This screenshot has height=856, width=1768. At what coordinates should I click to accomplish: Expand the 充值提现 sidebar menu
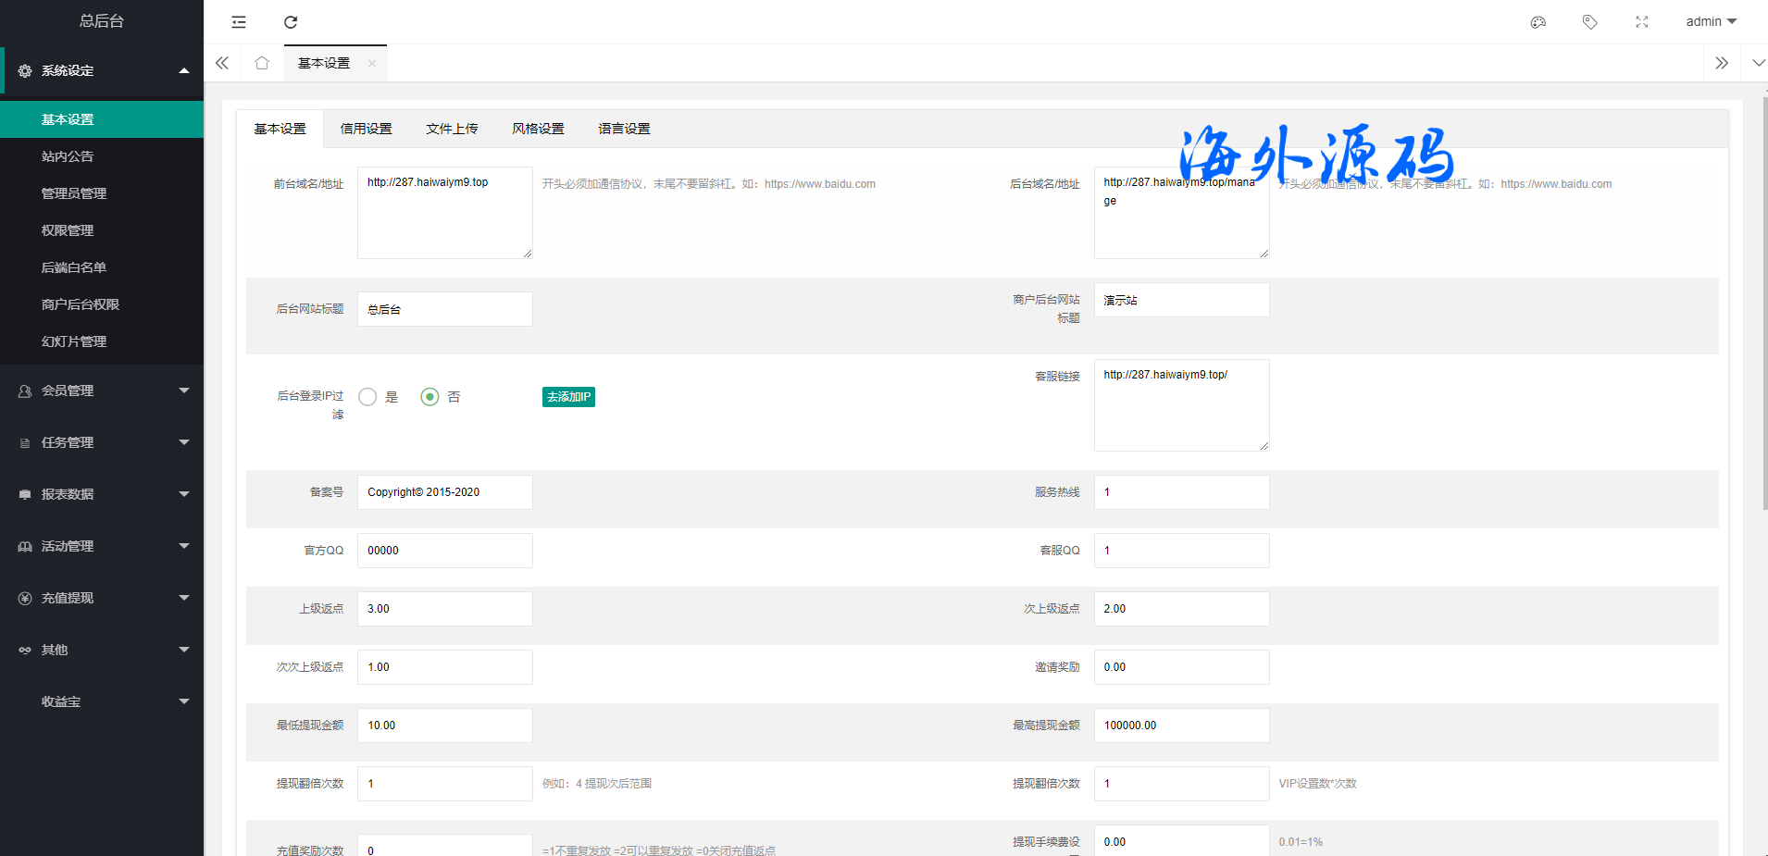(102, 598)
